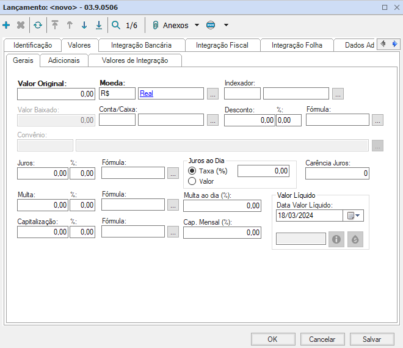This screenshot has width=403, height=348.
Task: Click the Real currency link
Action: click(x=147, y=94)
